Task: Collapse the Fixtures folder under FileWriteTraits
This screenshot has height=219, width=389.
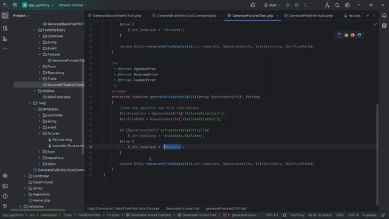Action: click(x=40, y=54)
